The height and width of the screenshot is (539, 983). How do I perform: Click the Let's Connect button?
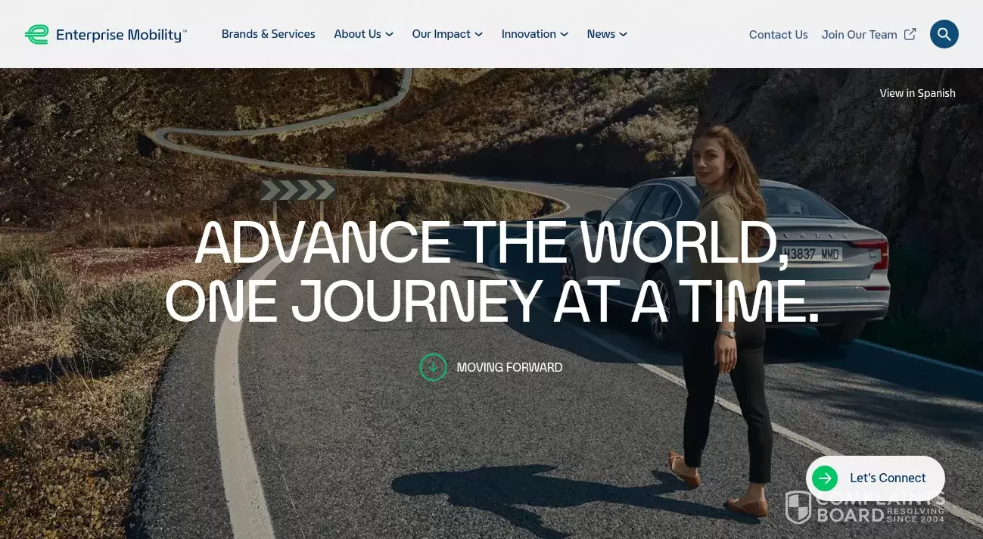(x=875, y=478)
